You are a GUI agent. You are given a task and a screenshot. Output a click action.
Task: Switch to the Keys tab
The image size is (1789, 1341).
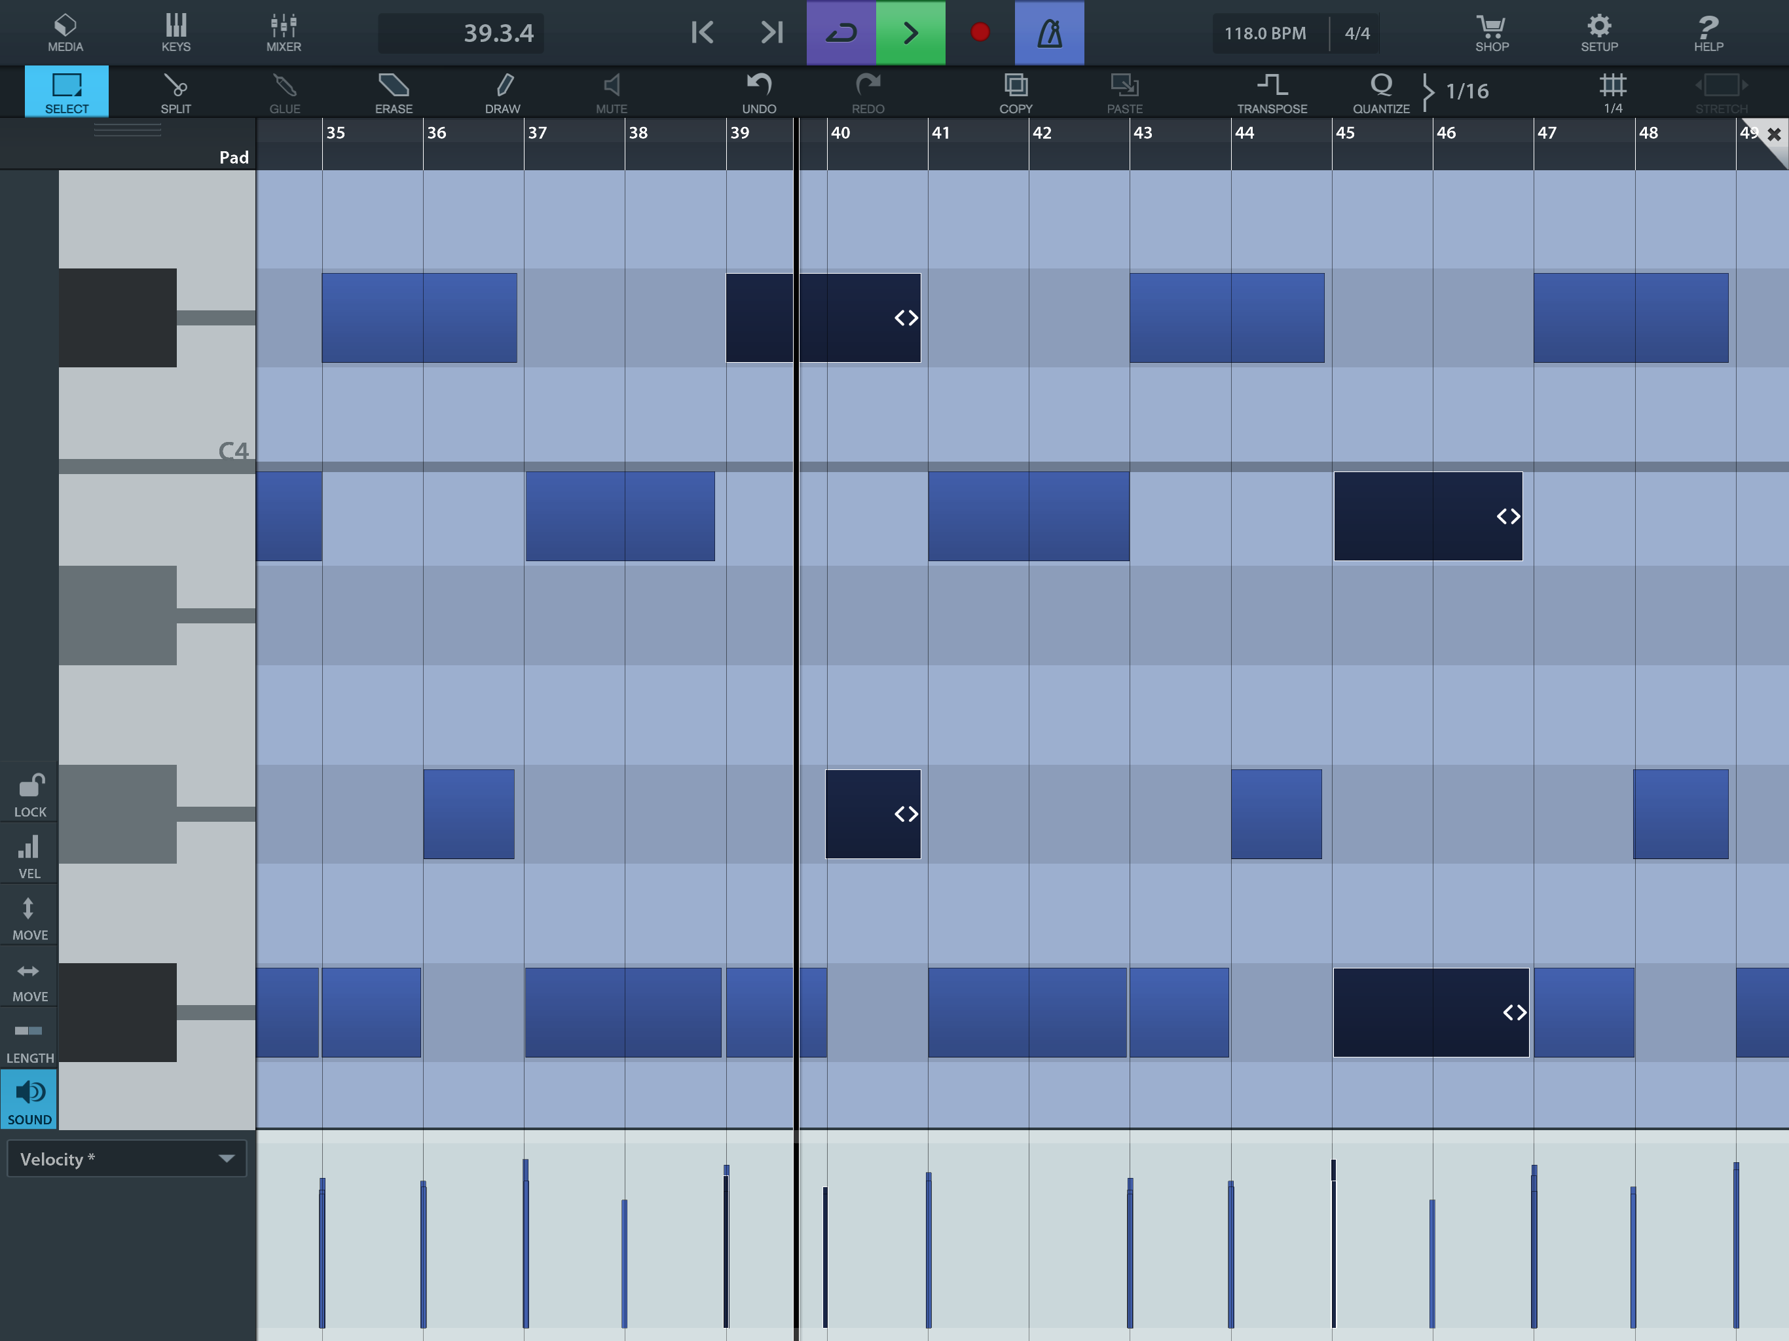pos(175,33)
